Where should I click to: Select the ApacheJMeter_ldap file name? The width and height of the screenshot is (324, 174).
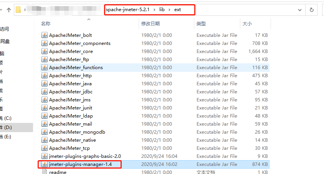pos(71,116)
